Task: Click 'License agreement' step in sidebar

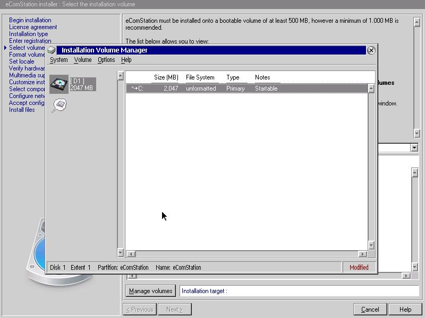Action: pyautogui.click(x=33, y=27)
